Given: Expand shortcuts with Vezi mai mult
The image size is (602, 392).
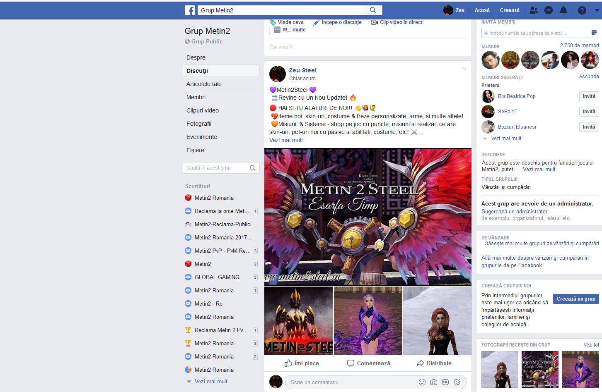Looking at the screenshot, I should [x=211, y=382].
